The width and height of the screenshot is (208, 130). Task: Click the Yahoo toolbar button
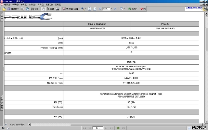[143, 9]
